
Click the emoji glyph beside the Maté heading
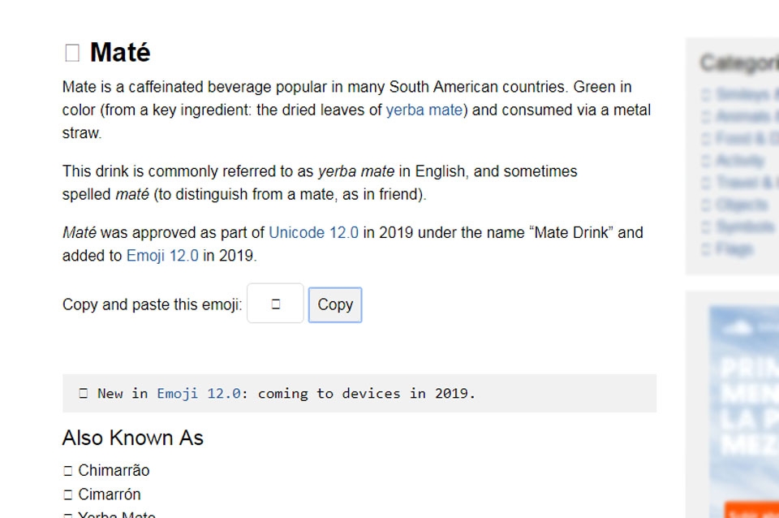pyautogui.click(x=71, y=53)
